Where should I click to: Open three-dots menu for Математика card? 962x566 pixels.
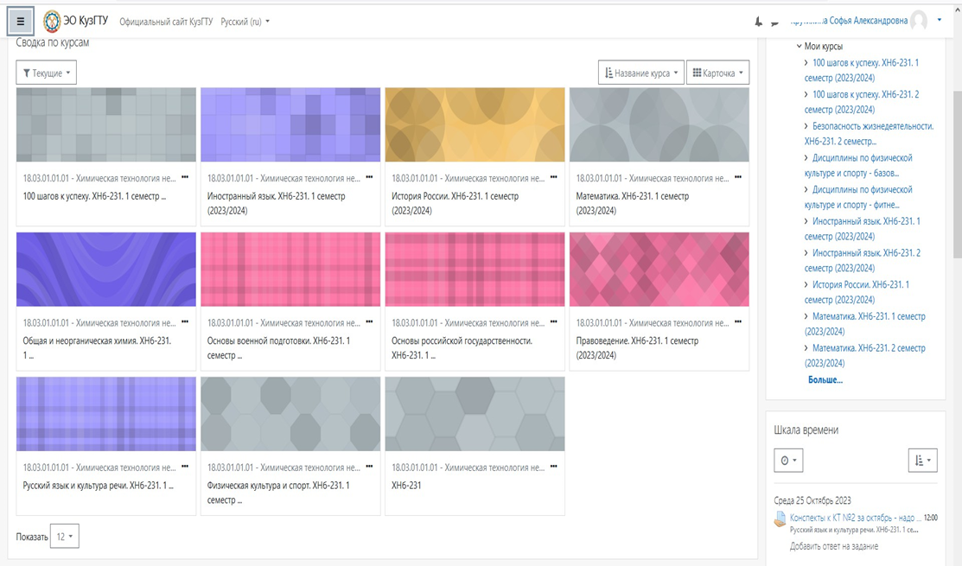tap(738, 177)
